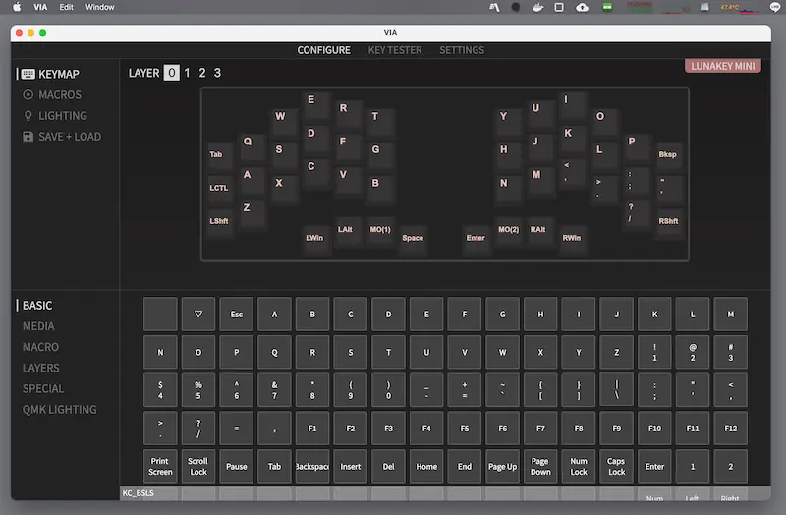The image size is (786, 515).
Task: Select the RAlt key on the keymap
Action: pyautogui.click(x=540, y=232)
